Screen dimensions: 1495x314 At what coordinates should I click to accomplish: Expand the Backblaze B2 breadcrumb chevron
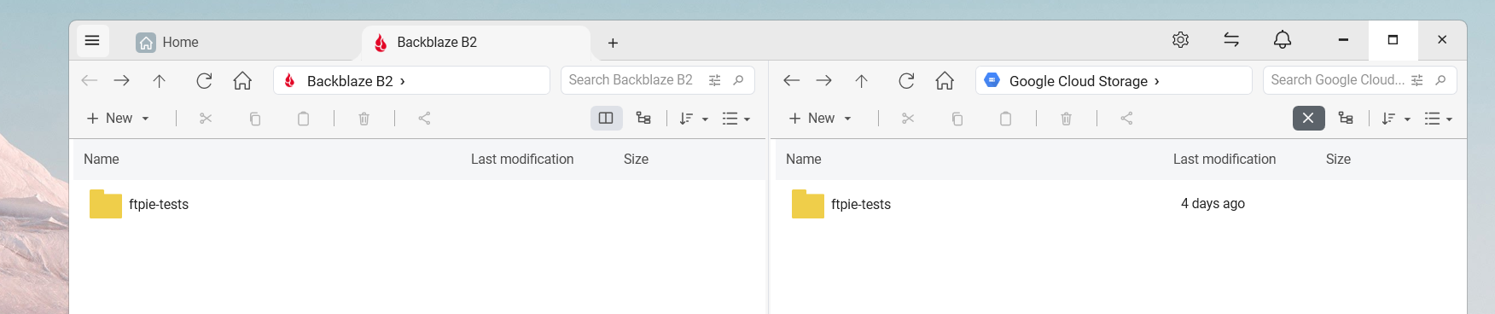coord(403,81)
